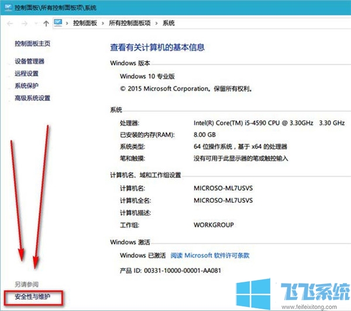The height and width of the screenshot is (311, 351).
Task: Click the Windows 已激活 status text
Action: tap(143, 255)
